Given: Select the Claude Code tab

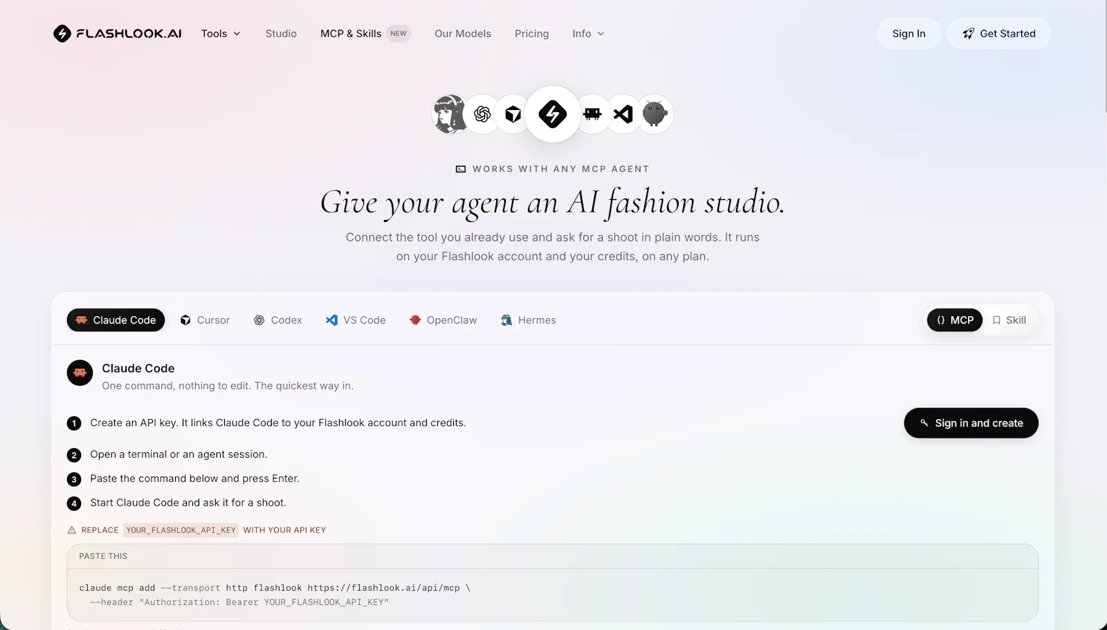Looking at the screenshot, I should [x=116, y=320].
